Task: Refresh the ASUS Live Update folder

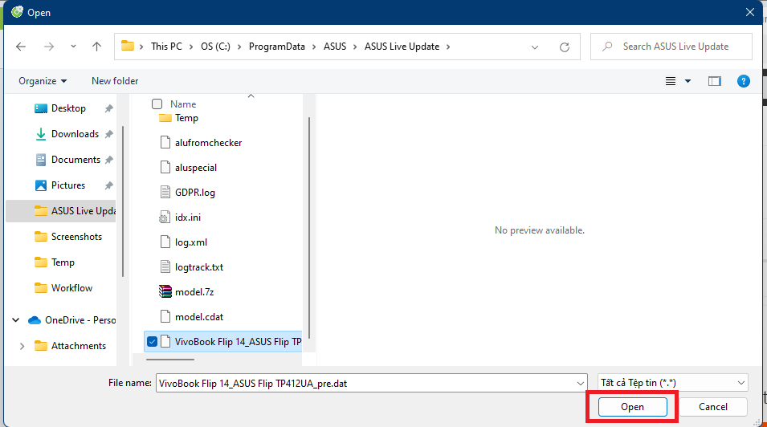Action: coord(565,47)
